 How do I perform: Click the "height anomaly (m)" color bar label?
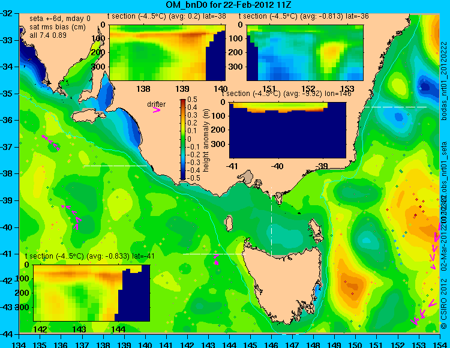coord(206,140)
